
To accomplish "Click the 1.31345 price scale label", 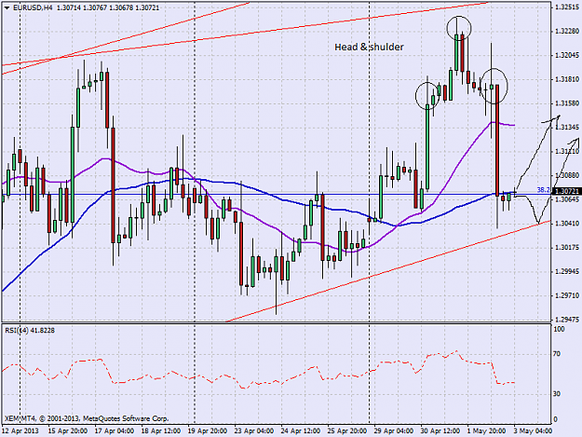I will tap(567, 128).
